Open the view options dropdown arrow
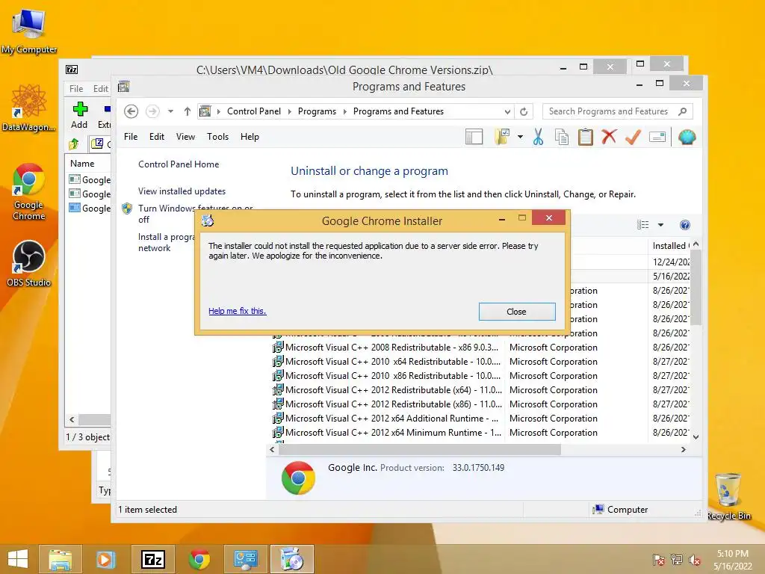Image resolution: width=765 pixels, height=574 pixels. [x=660, y=225]
